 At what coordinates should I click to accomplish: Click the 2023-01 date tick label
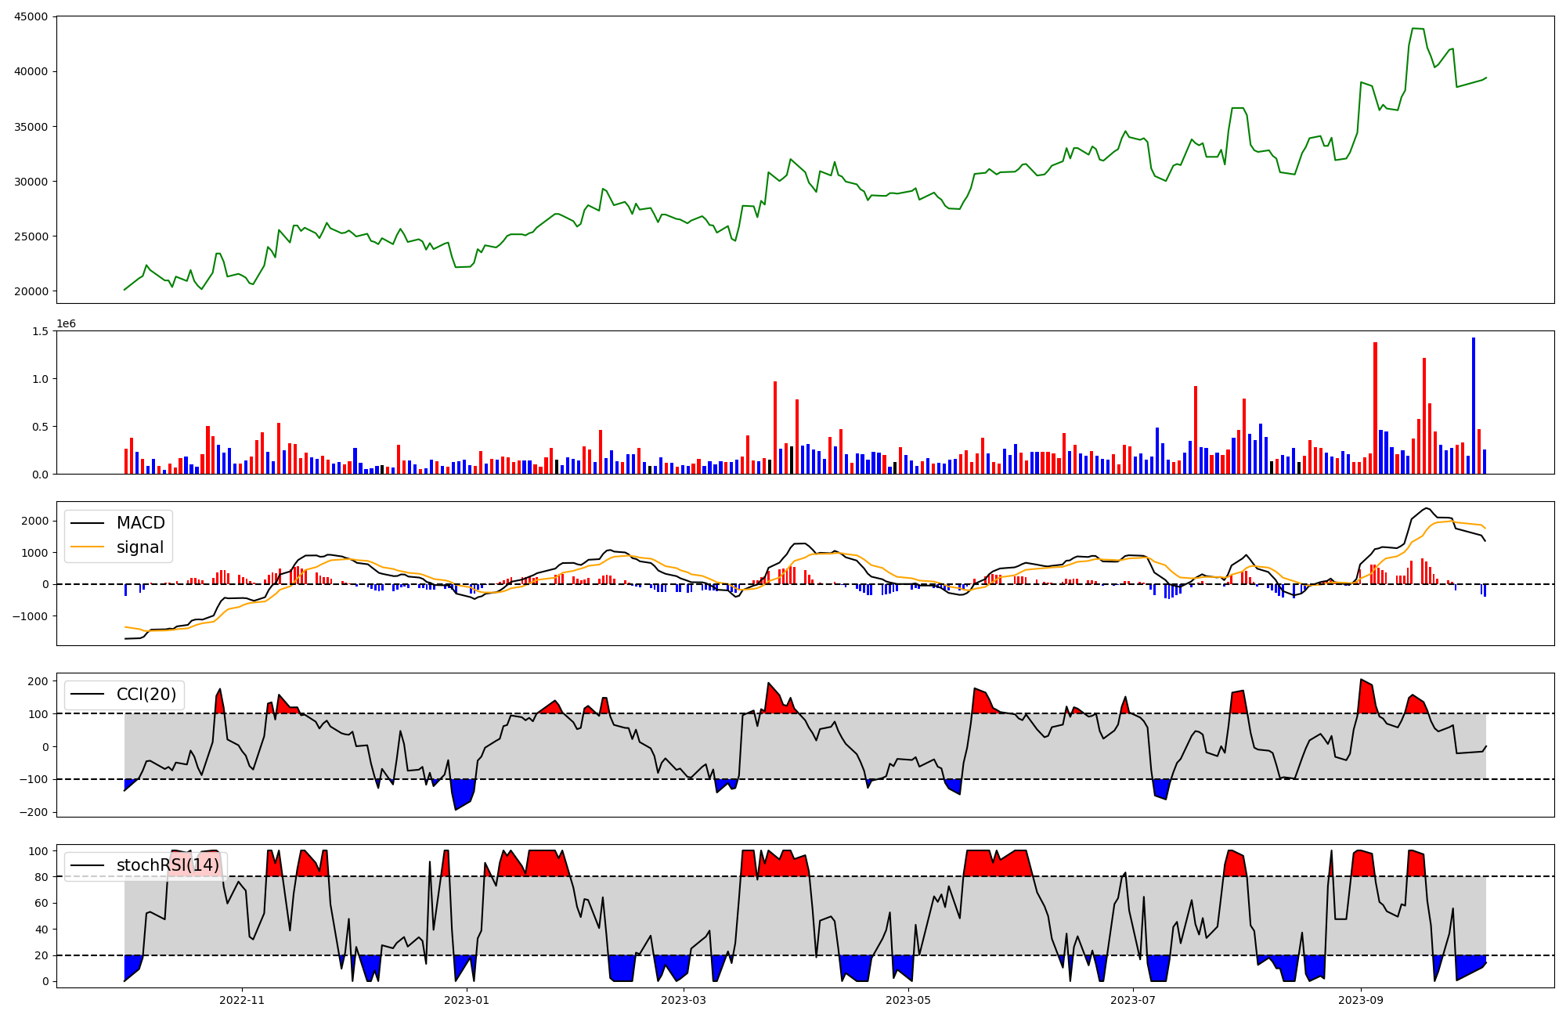coord(467,1000)
